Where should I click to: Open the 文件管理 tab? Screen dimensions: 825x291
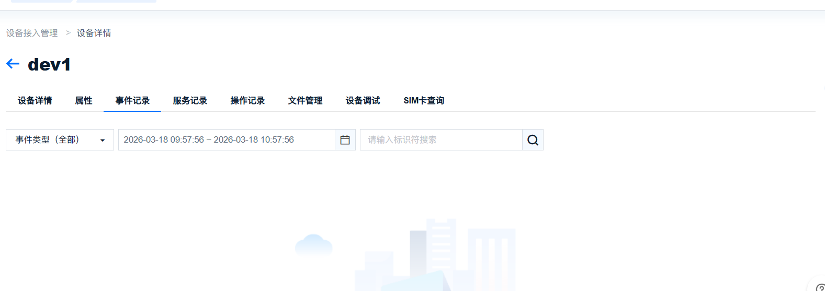click(x=305, y=100)
